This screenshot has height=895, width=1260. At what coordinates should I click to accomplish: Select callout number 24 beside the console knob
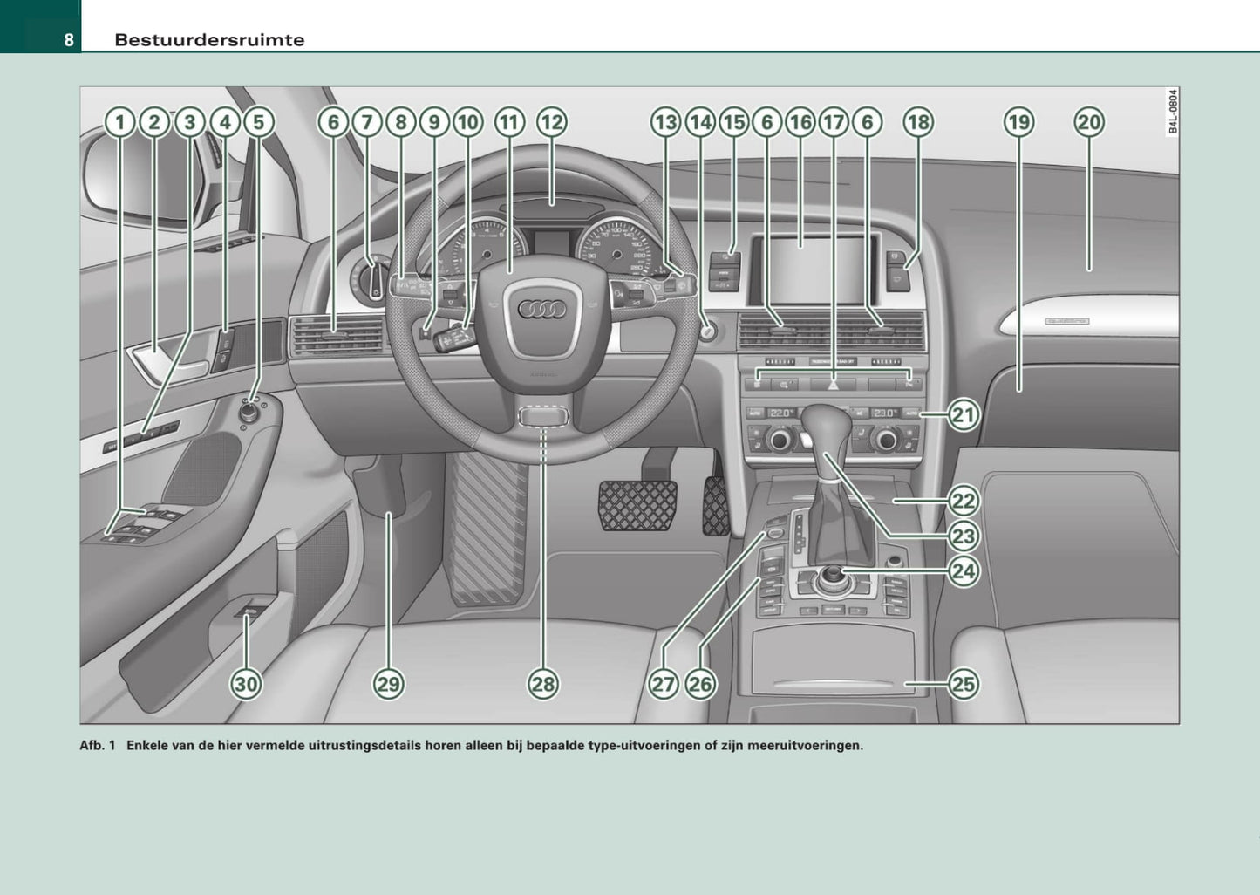coord(963,571)
